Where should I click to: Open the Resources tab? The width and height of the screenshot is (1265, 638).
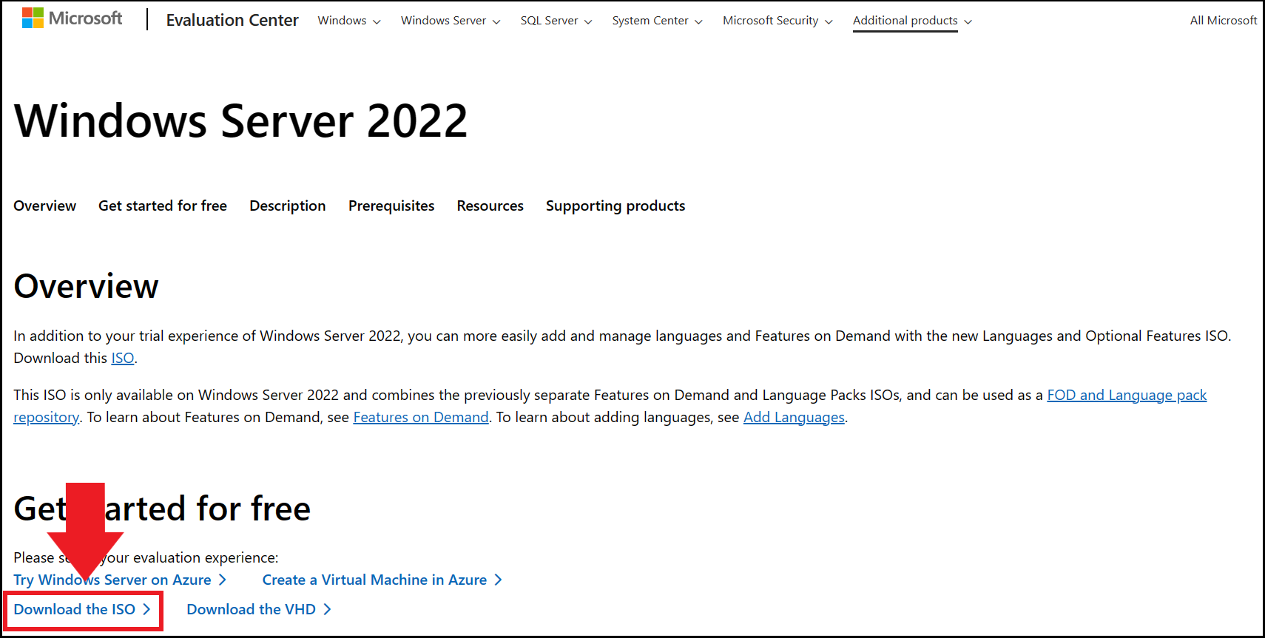(x=490, y=206)
